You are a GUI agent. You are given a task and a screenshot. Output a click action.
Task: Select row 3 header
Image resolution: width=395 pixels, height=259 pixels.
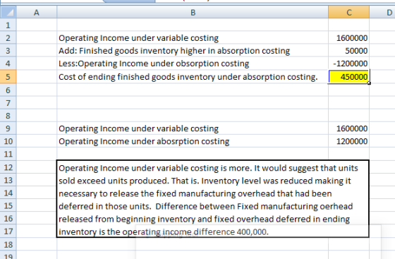point(8,51)
